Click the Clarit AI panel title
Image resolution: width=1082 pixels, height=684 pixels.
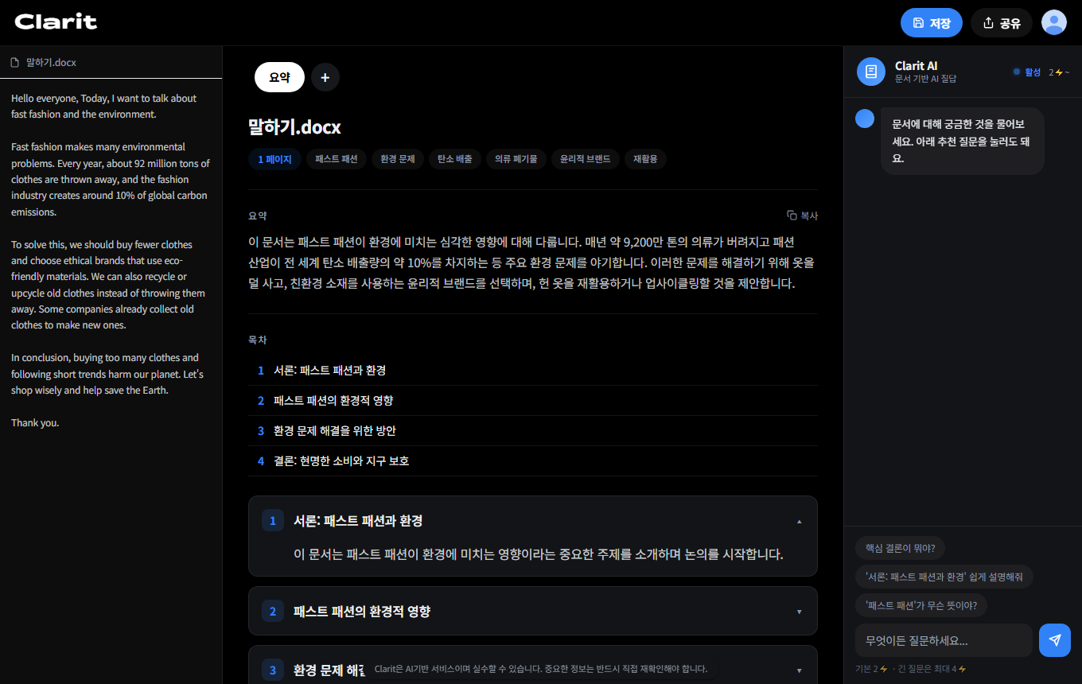click(916, 66)
